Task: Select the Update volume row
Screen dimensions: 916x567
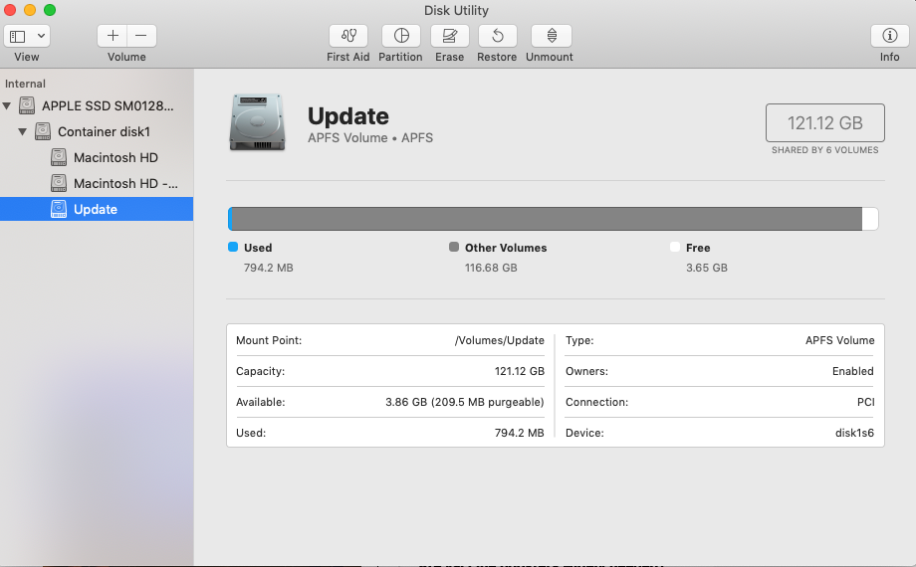Action: [97, 209]
